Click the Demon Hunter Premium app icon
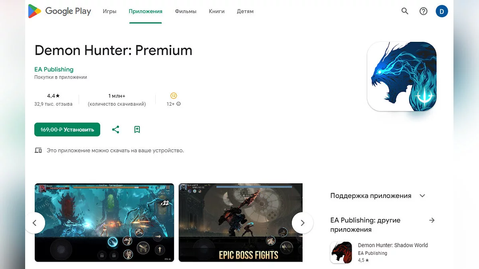Screen dimensions: 479x269 pyautogui.click(x=402, y=77)
